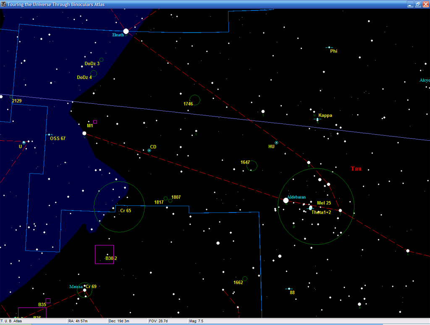Click the Aldebaran star
Image resolution: width=430 pixels, height=325 pixels.
pyautogui.click(x=286, y=201)
